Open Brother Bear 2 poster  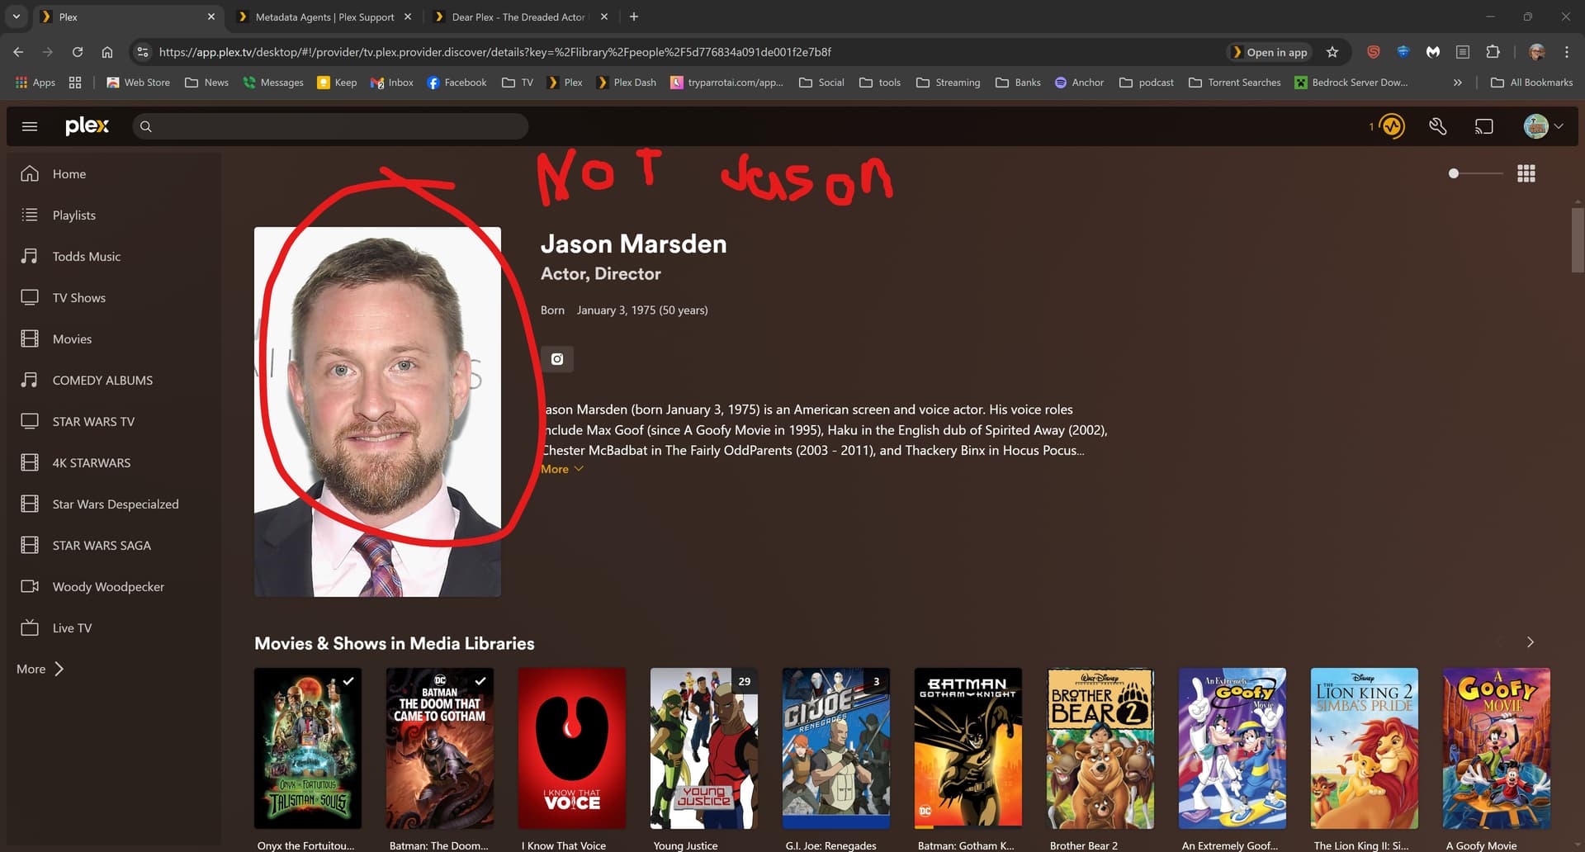pos(1100,748)
